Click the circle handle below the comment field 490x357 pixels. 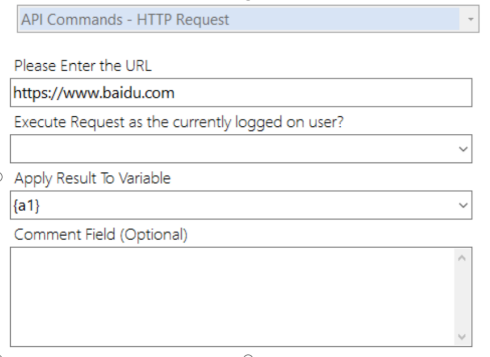[x=248, y=356]
